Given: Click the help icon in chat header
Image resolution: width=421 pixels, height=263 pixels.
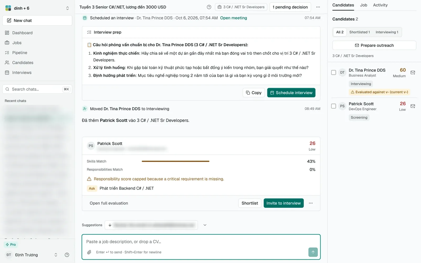Looking at the screenshot, I should (x=209, y=7).
